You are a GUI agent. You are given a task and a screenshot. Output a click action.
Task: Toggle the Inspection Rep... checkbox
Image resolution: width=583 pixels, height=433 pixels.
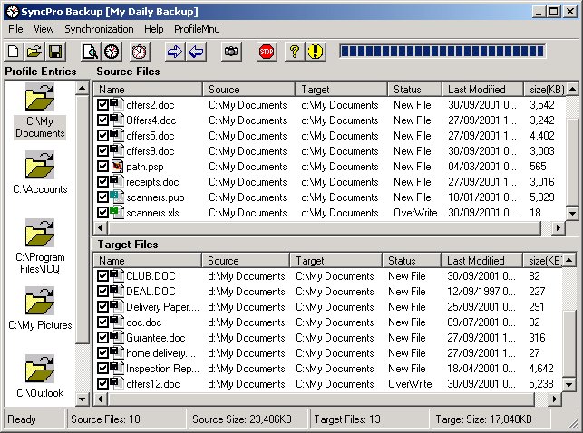click(x=102, y=369)
